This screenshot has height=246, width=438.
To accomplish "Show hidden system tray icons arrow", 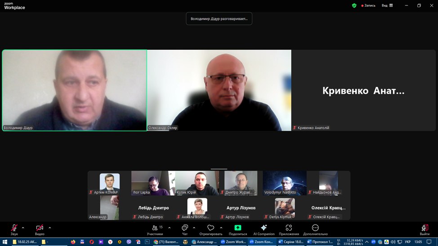I will point(367,242).
